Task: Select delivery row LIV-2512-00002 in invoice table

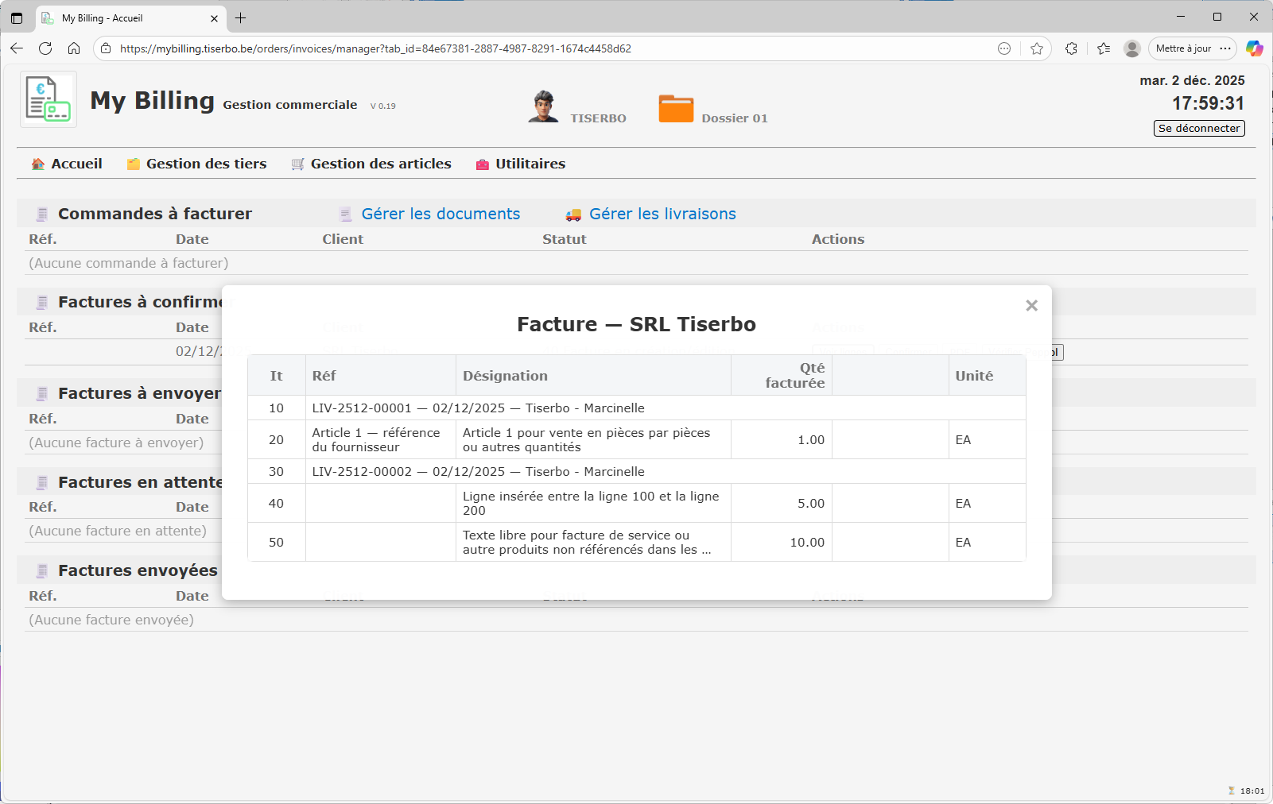Action: [478, 472]
